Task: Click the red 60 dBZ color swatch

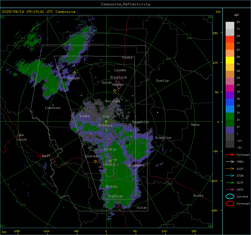Action: [230, 39]
